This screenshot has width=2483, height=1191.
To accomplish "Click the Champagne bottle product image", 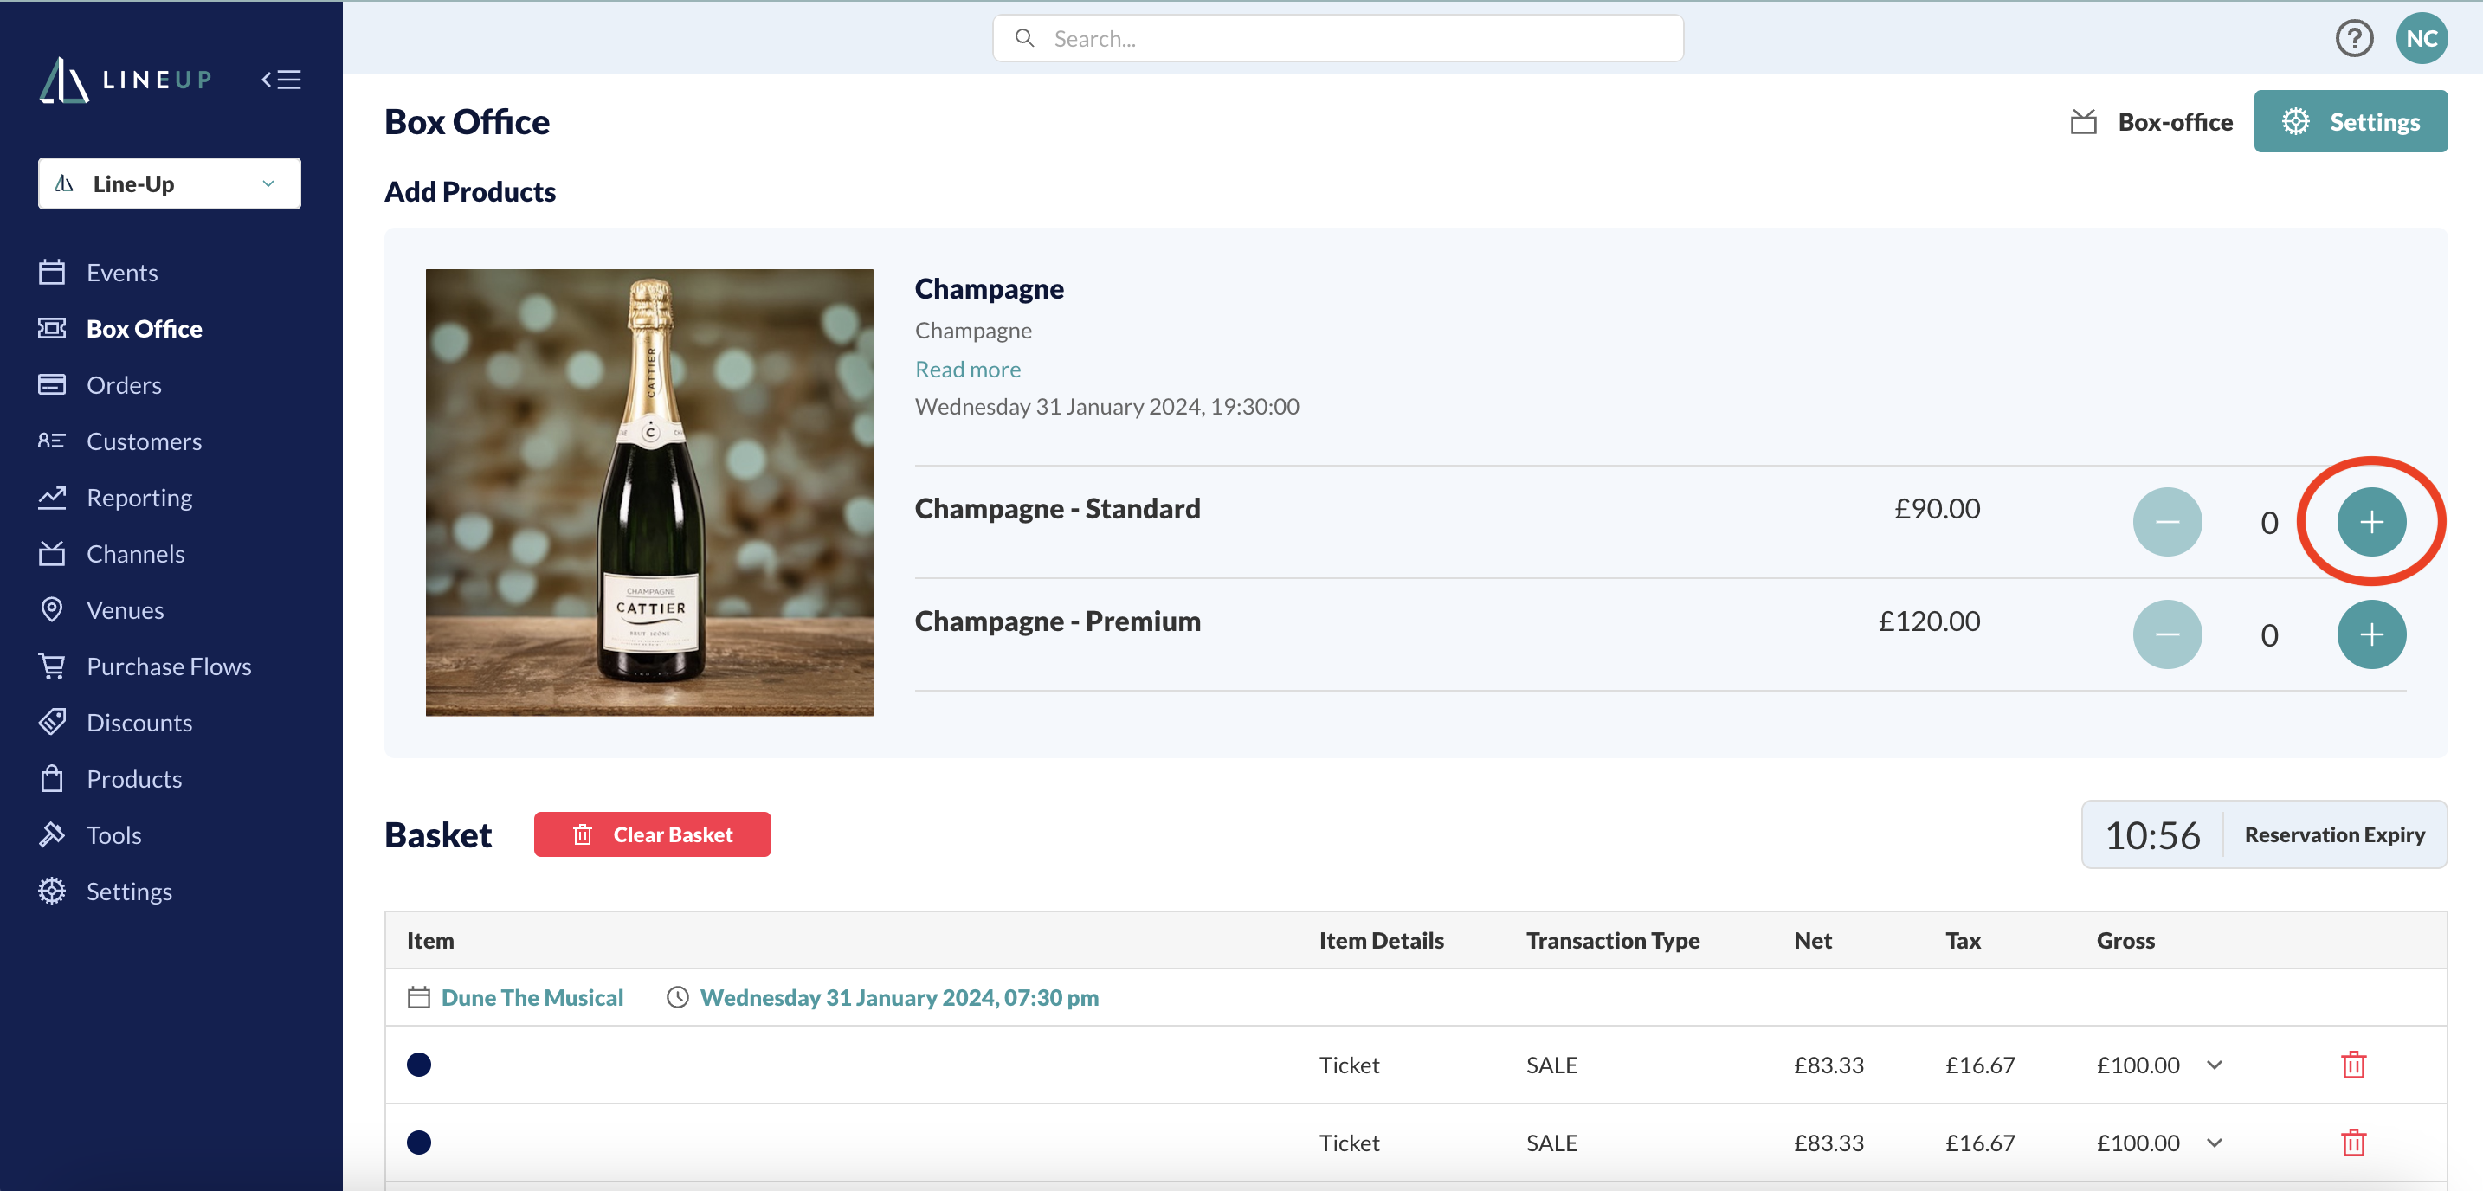I will coord(649,492).
